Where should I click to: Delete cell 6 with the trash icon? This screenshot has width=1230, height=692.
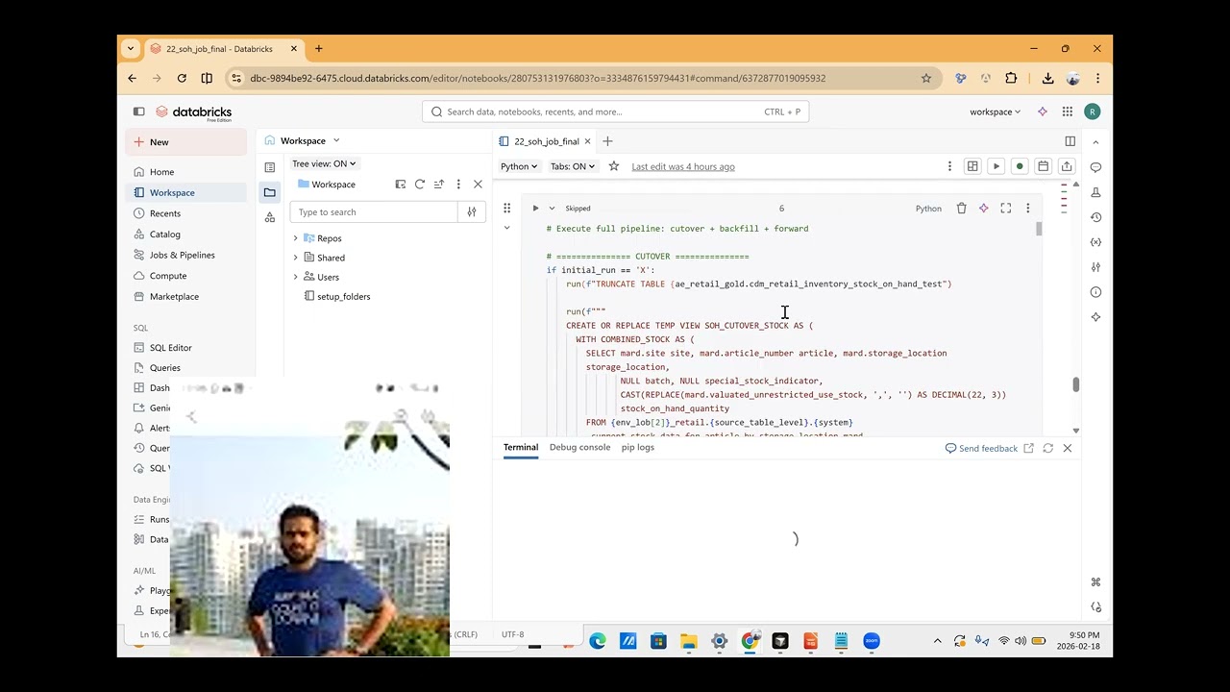point(961,208)
